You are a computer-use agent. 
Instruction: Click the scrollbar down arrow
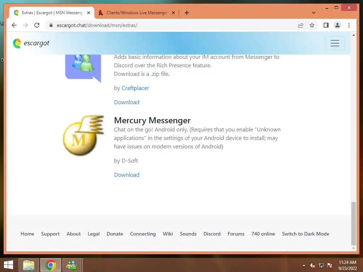353,248
